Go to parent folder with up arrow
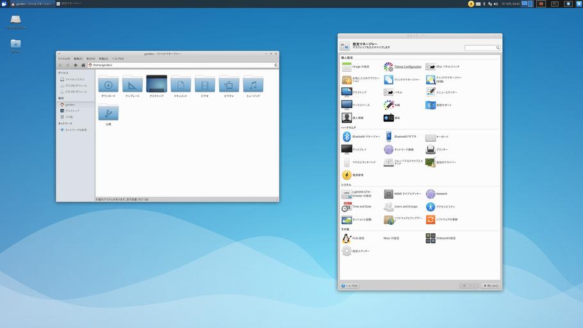Screen dimensions: 583x328 click(x=75, y=65)
